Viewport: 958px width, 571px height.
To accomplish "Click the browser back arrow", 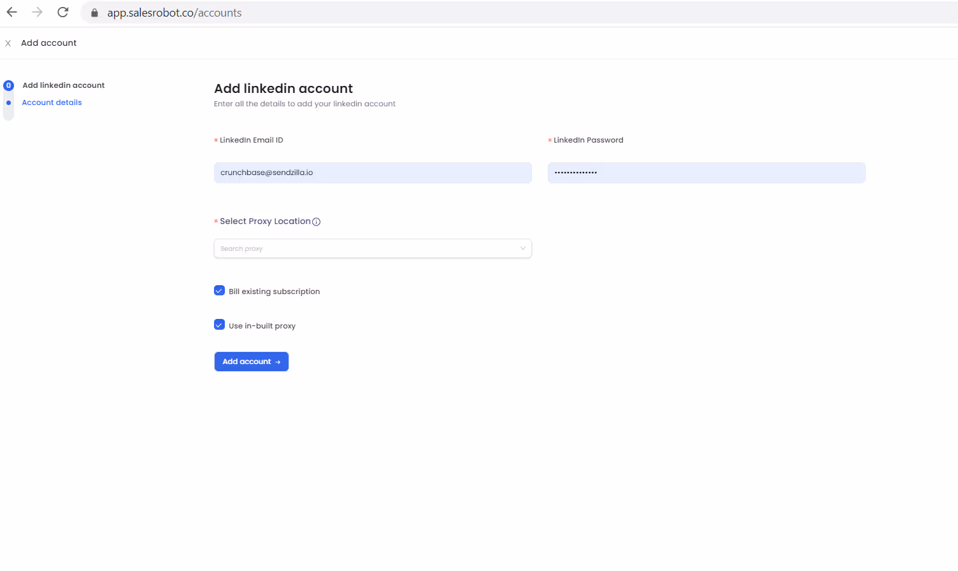I will pyautogui.click(x=11, y=12).
